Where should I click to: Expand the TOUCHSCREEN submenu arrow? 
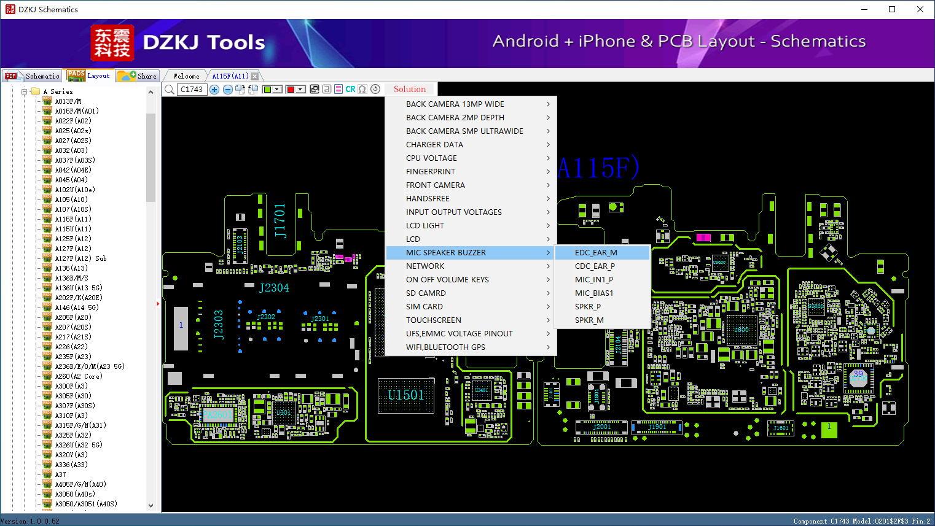pos(549,320)
